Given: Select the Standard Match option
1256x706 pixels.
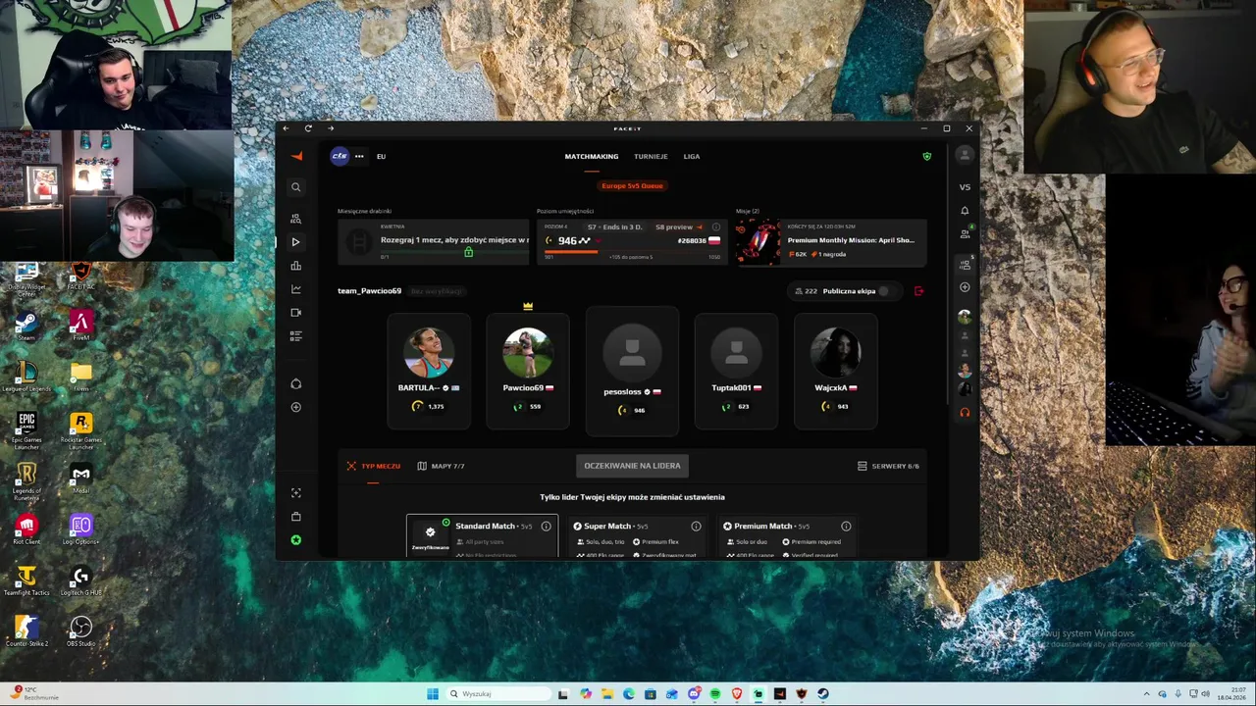Looking at the screenshot, I should 483,536.
